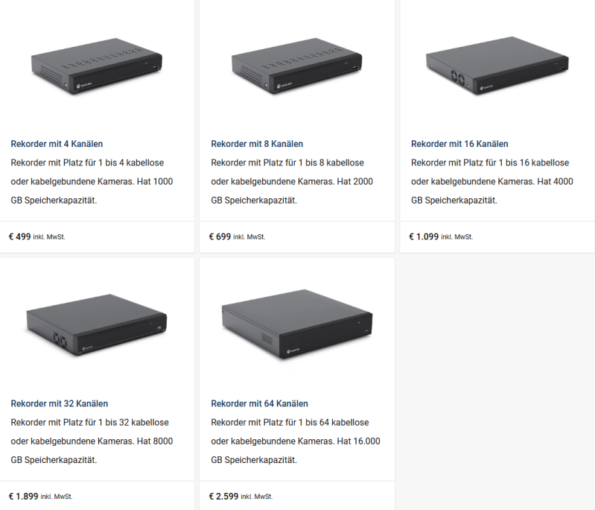Click the 64-channel recorder product image
Screen dimensions: 595x510
[x=296, y=324]
